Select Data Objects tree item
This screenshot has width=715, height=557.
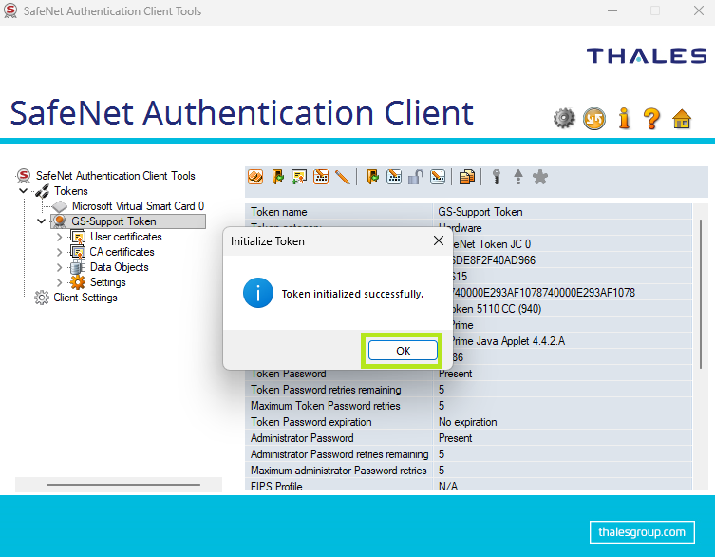point(119,267)
